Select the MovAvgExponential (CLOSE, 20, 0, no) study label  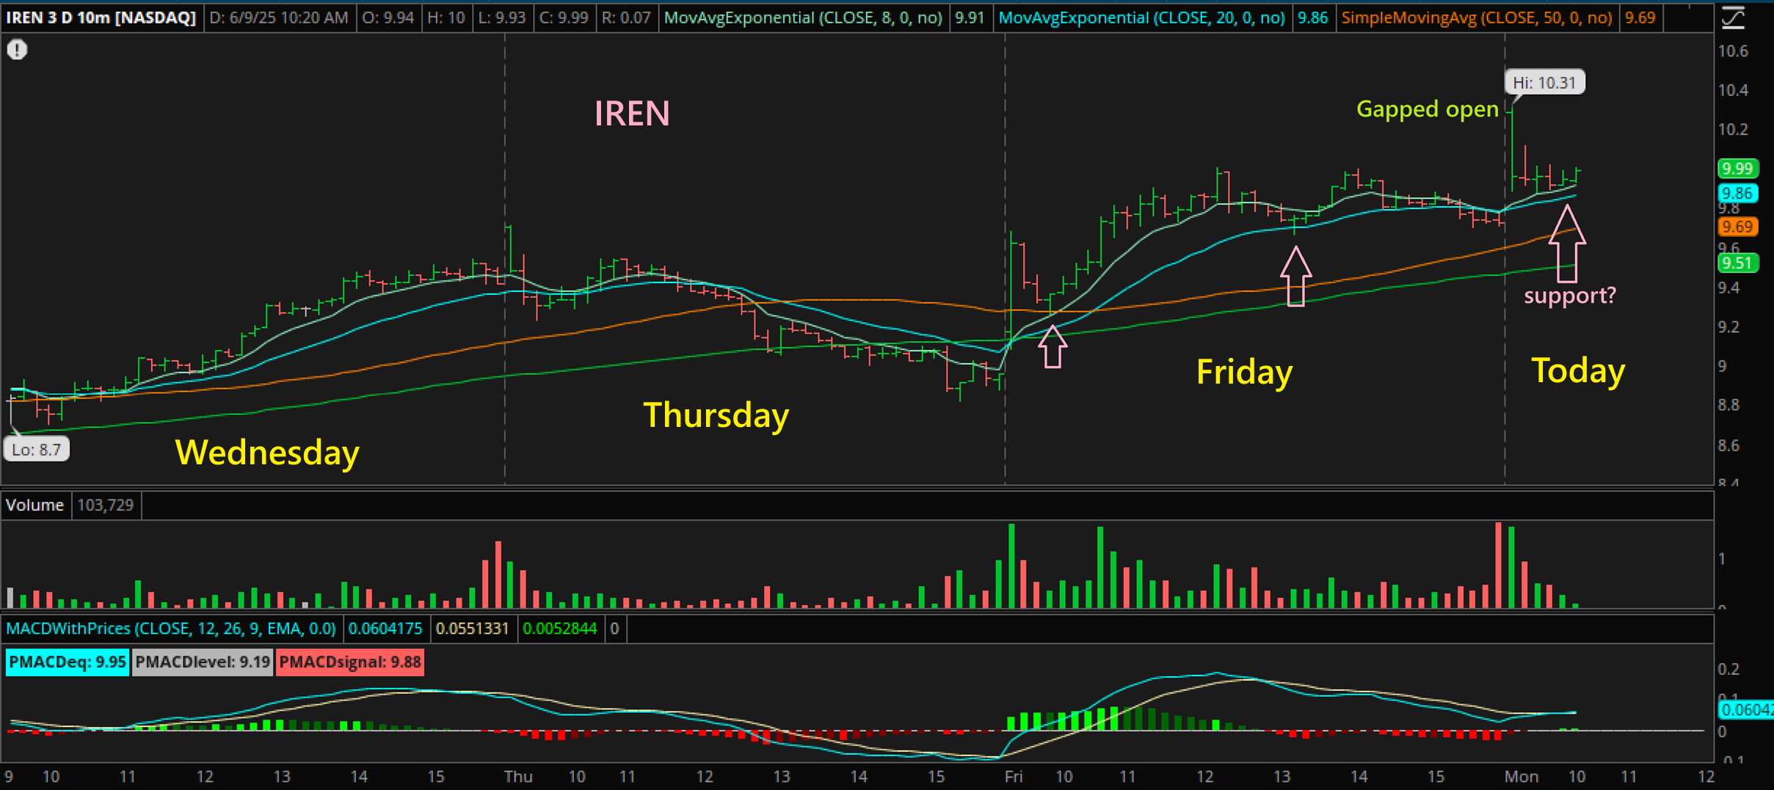tap(1142, 18)
